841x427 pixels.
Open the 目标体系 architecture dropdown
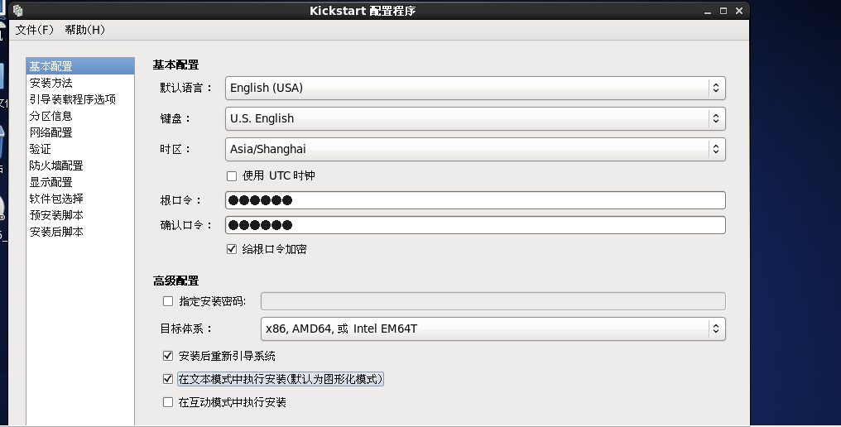click(493, 329)
